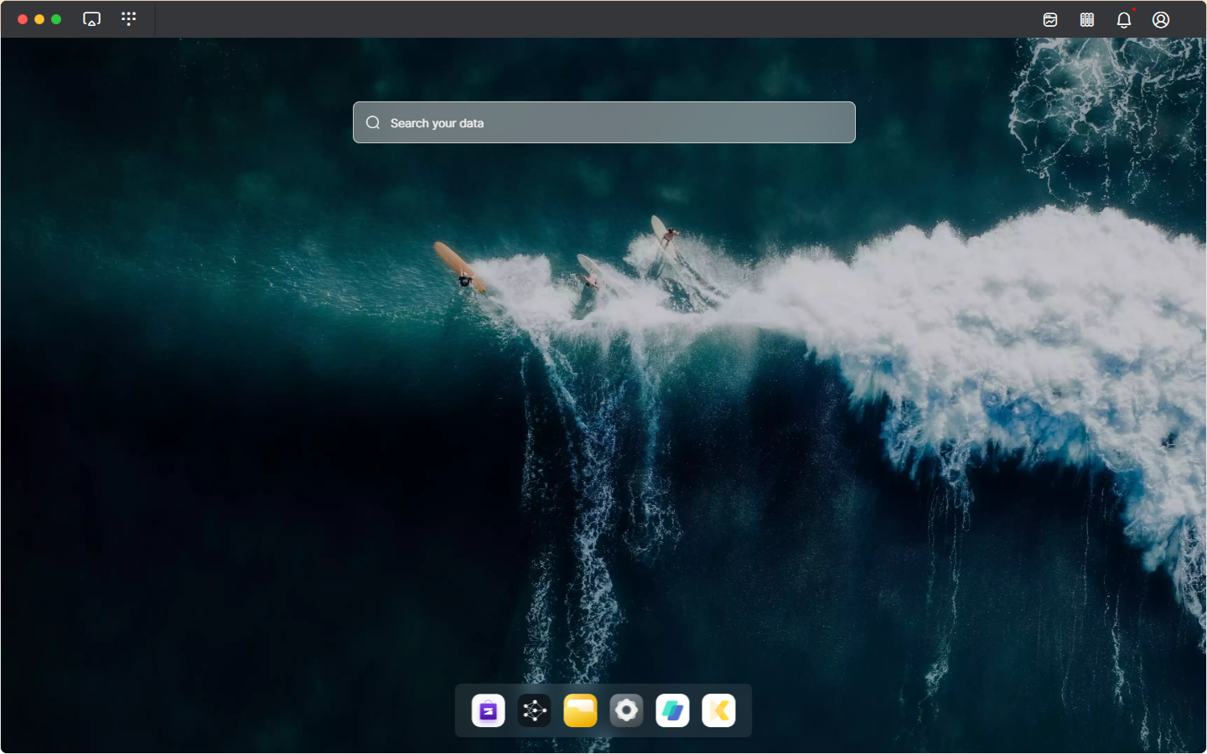Focus the Search your data field
This screenshot has height=754, width=1207.
604,122
